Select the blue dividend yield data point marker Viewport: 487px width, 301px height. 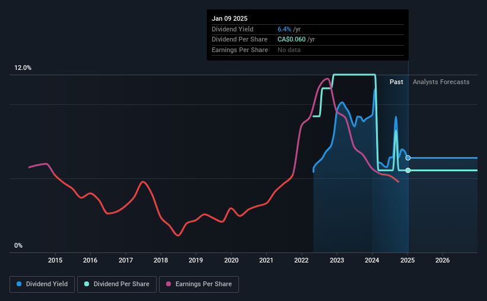click(x=408, y=158)
